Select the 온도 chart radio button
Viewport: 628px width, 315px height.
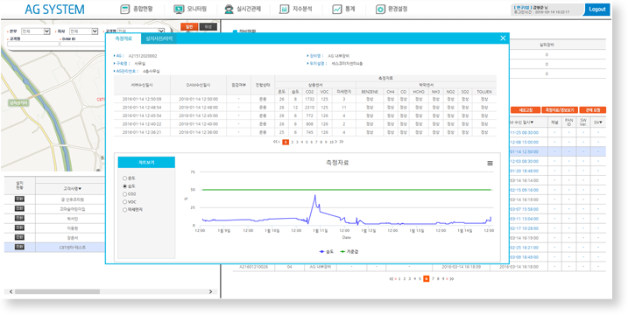click(x=124, y=178)
